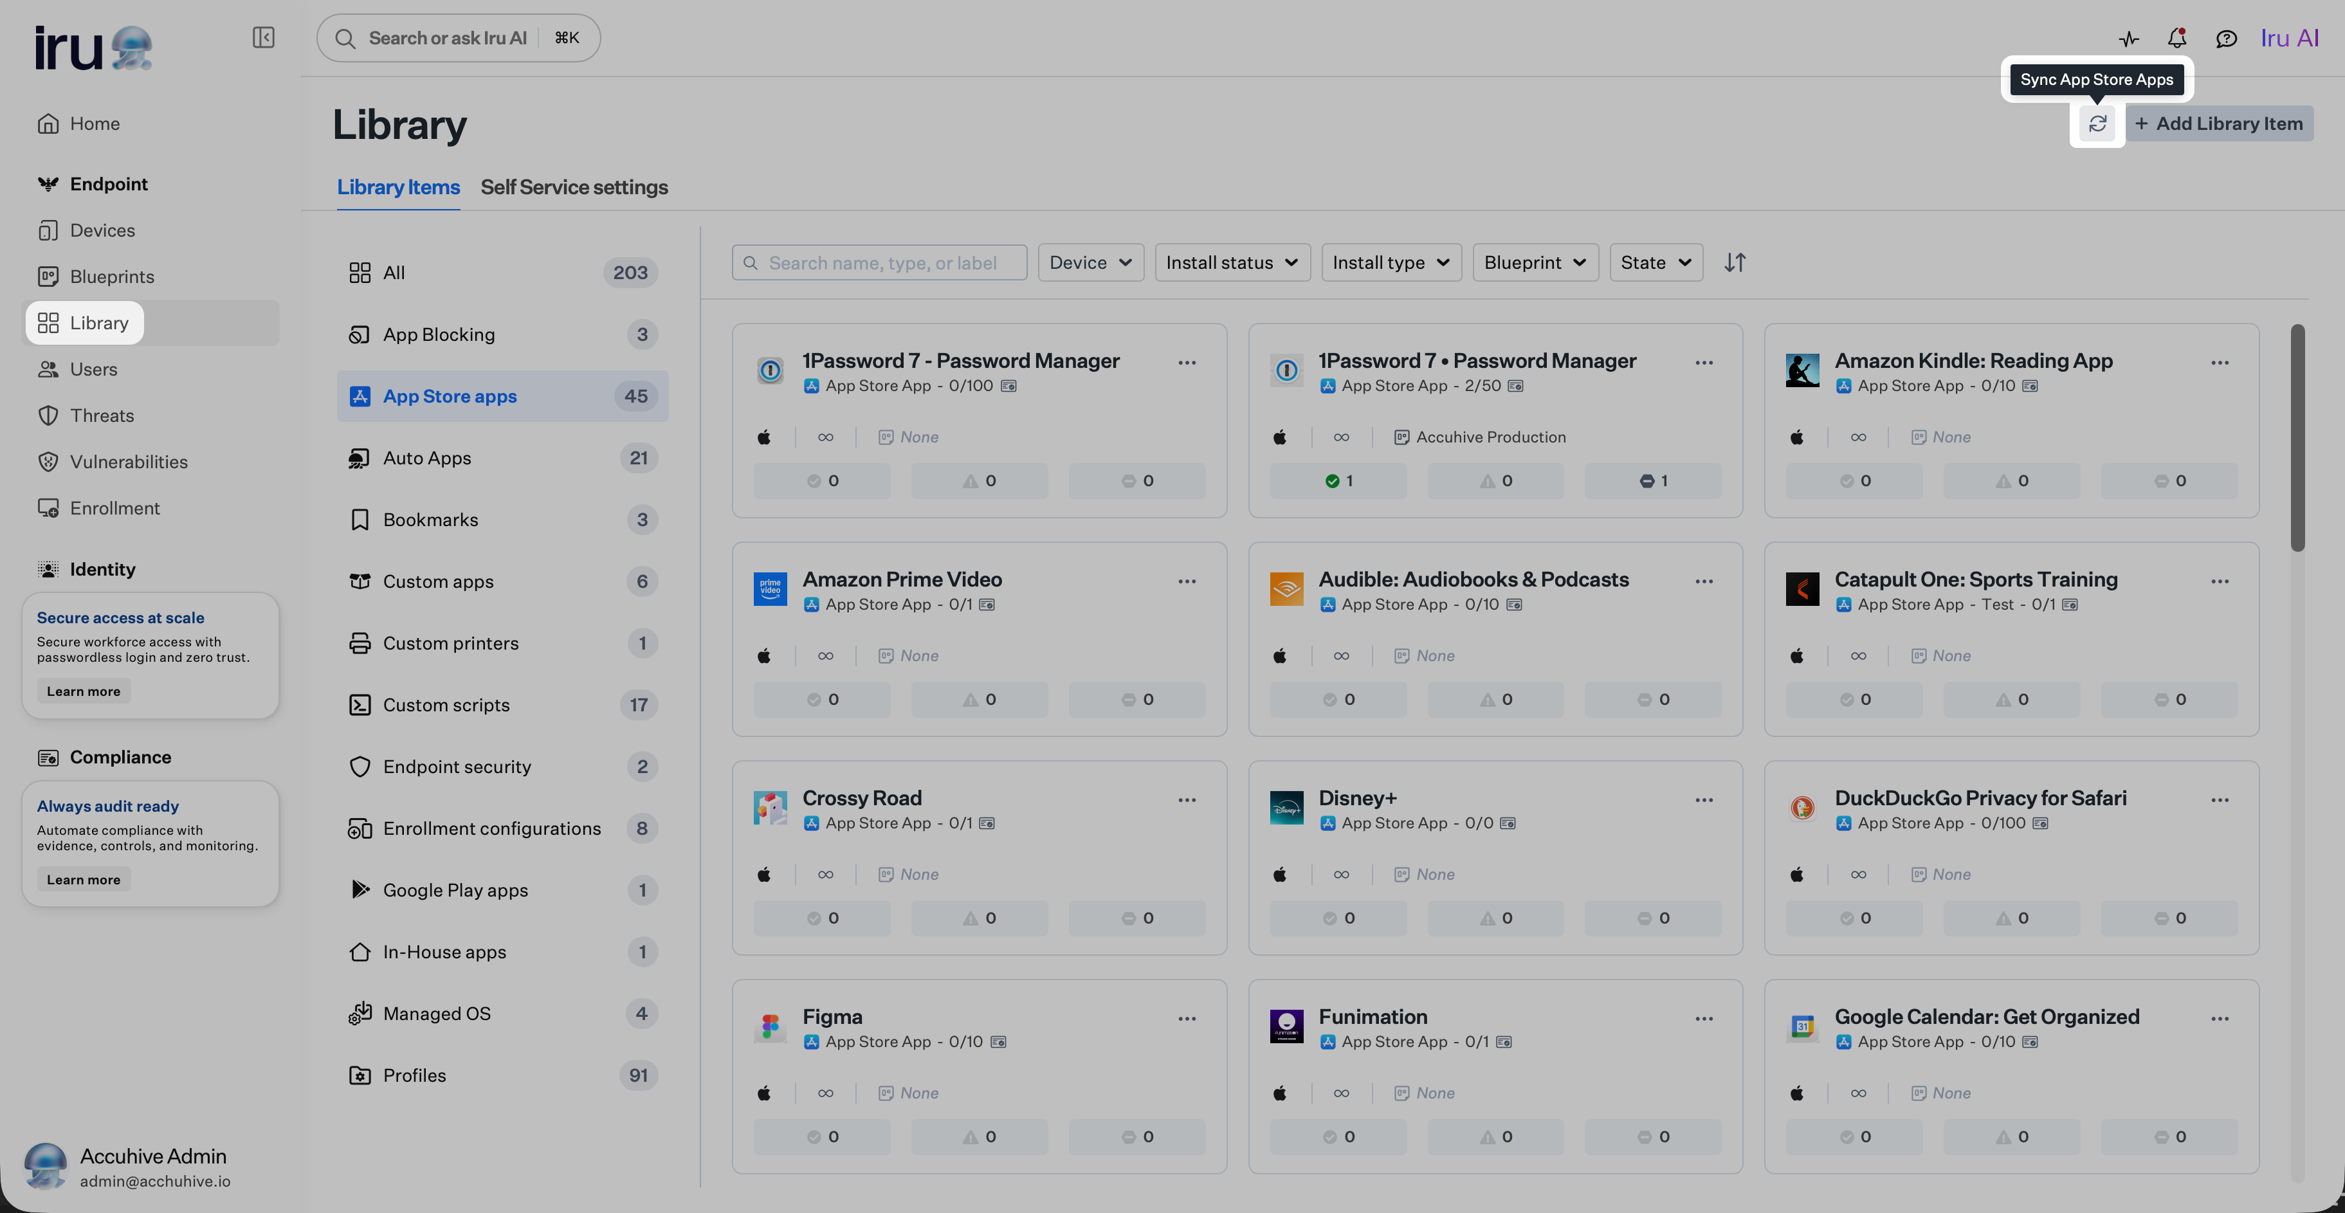Open more options for Catapult One
The image size is (2345, 1213).
[x=2220, y=581]
